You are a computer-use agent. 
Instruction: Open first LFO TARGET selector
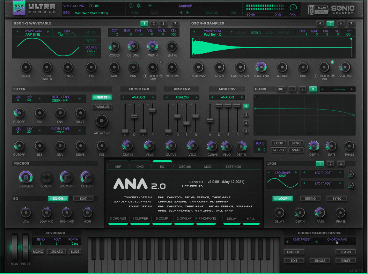(x=323, y=174)
